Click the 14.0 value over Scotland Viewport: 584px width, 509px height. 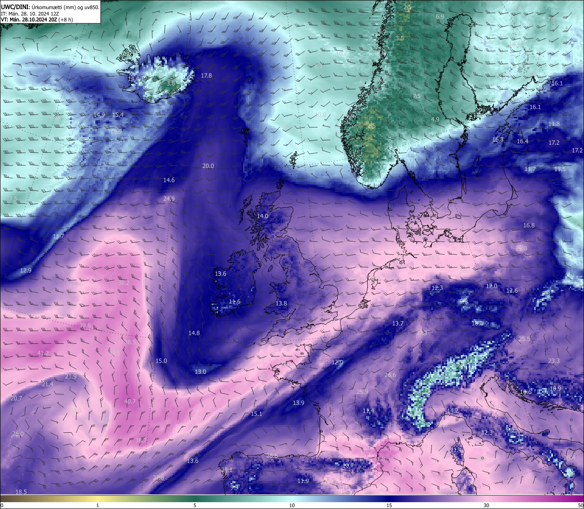[x=262, y=216]
